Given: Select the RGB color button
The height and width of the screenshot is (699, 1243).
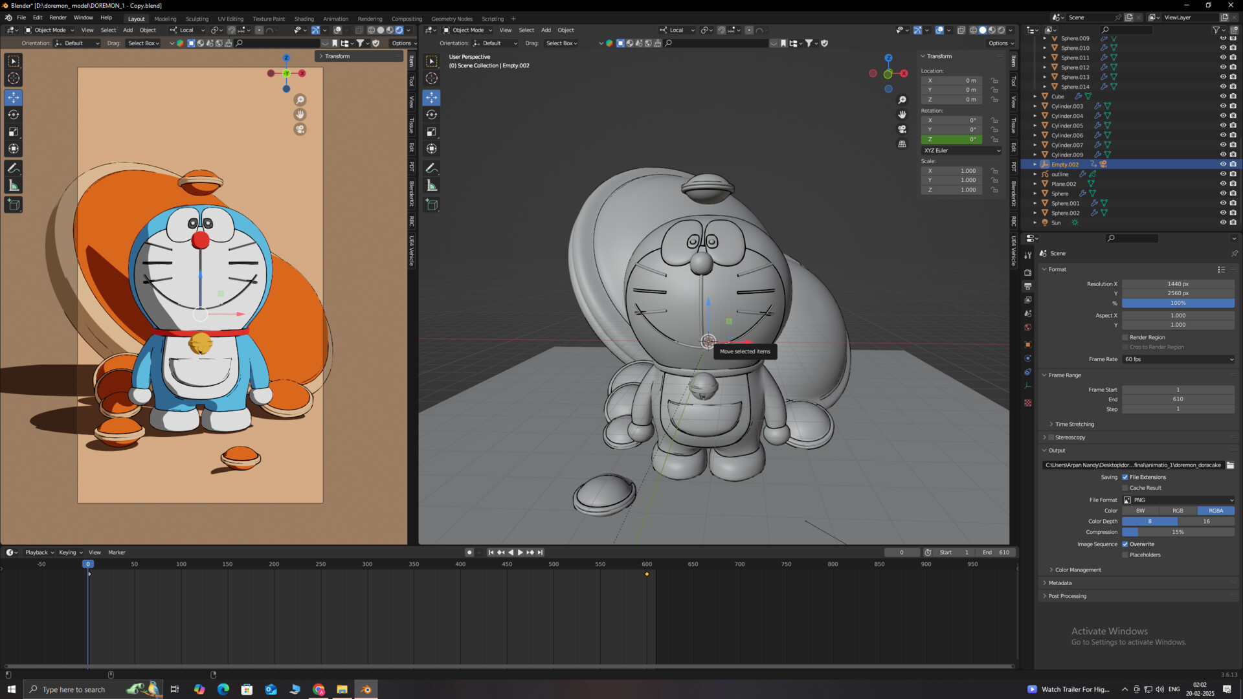Looking at the screenshot, I should [x=1178, y=511].
